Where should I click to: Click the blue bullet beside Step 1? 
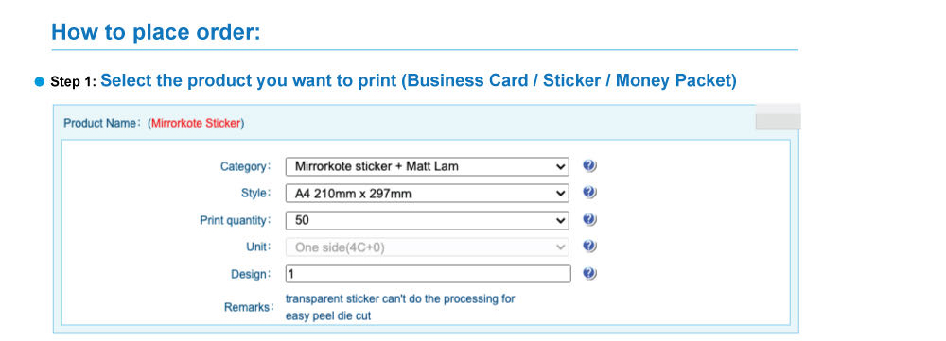40,82
